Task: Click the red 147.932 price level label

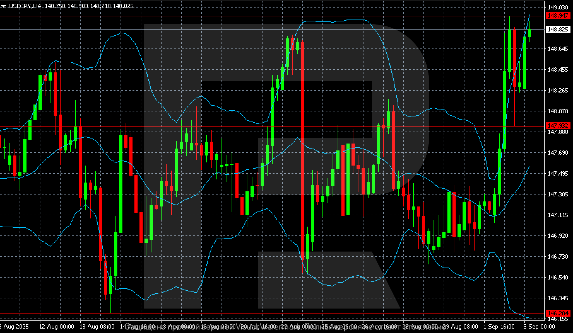Action: pos(558,126)
